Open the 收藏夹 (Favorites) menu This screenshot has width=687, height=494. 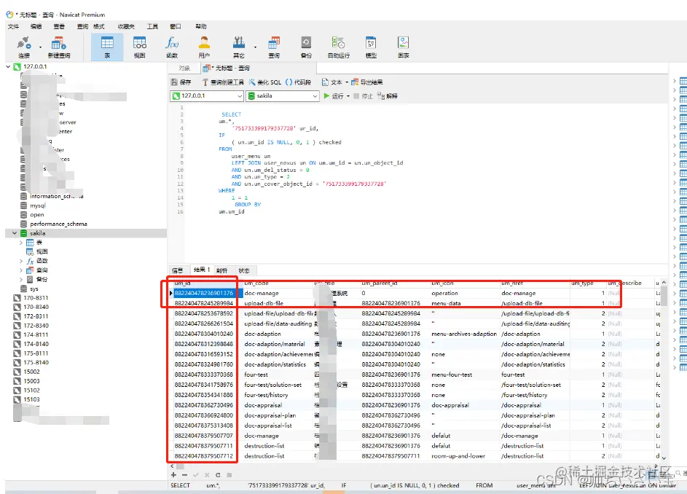pyautogui.click(x=126, y=26)
